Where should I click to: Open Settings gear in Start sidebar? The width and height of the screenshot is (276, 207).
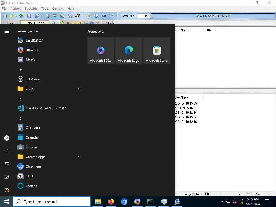(7, 177)
